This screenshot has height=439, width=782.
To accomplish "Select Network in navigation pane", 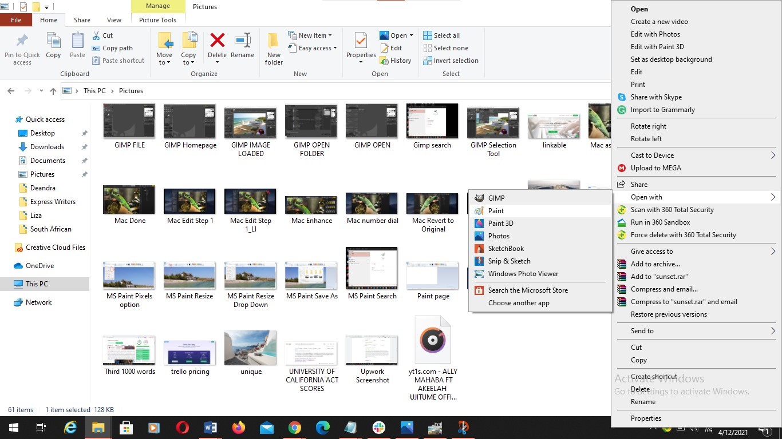I will tap(38, 302).
